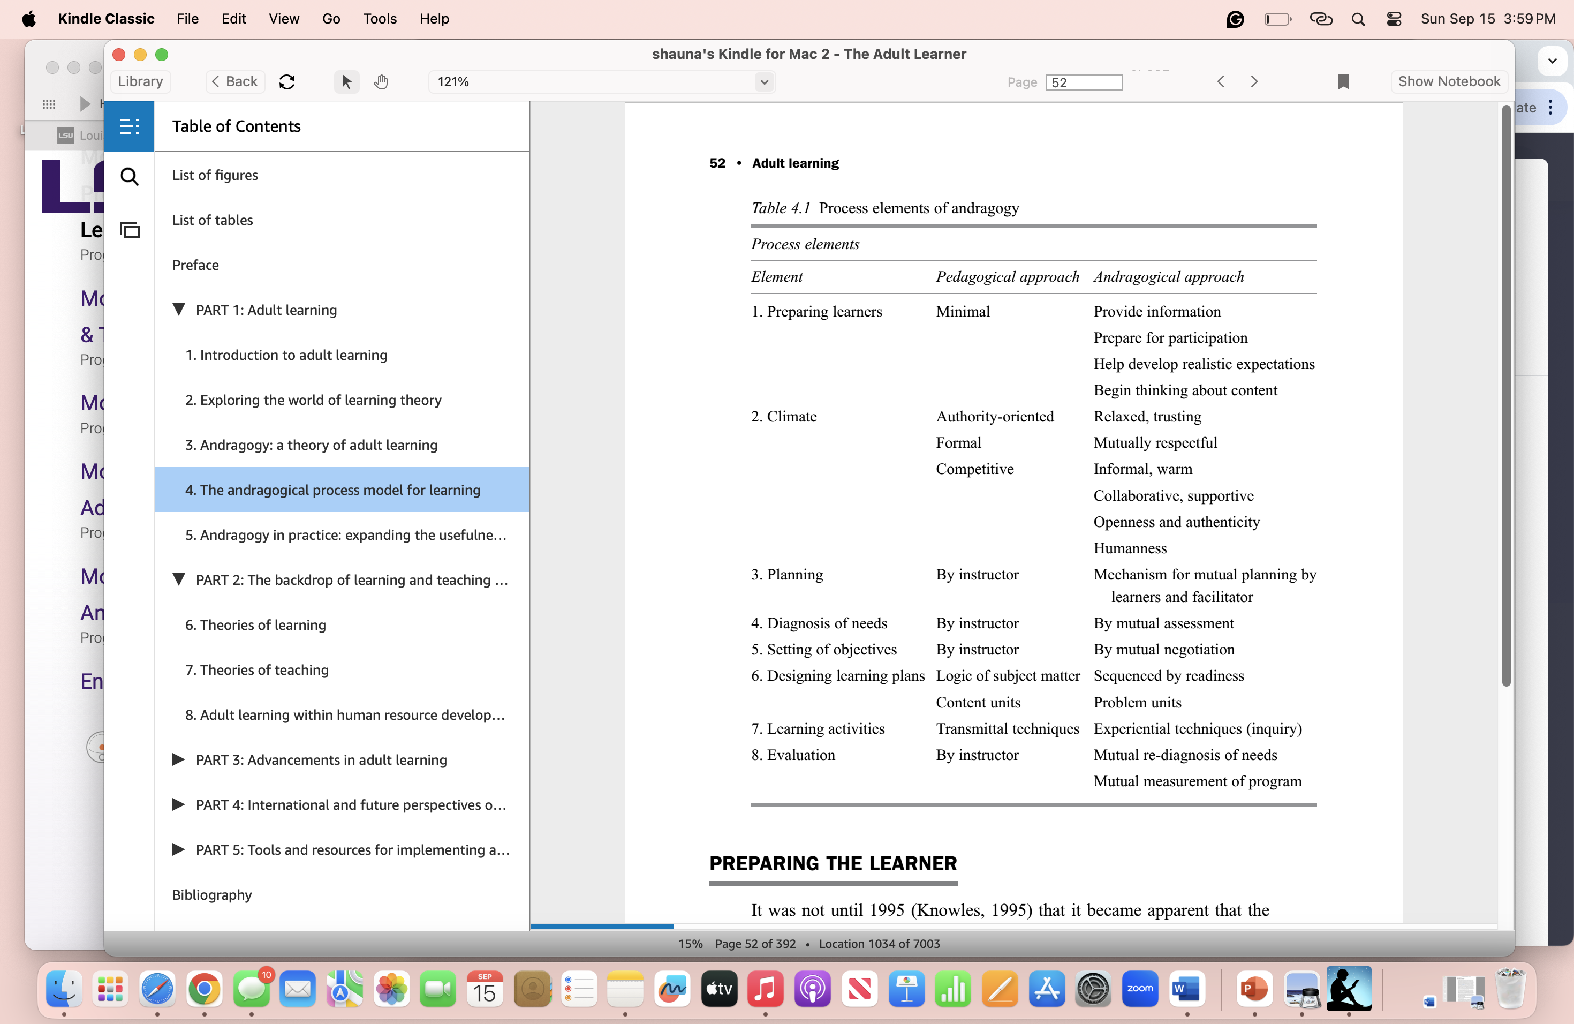The height and width of the screenshot is (1024, 1574).
Task: Click chevron dropdown in background window corner
Action: tap(1552, 61)
